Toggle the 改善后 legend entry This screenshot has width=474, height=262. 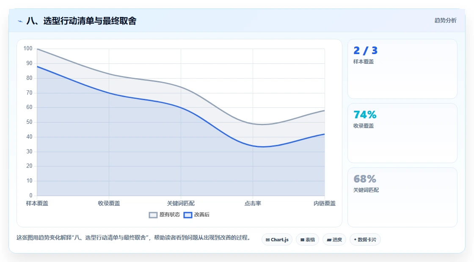click(x=196, y=215)
